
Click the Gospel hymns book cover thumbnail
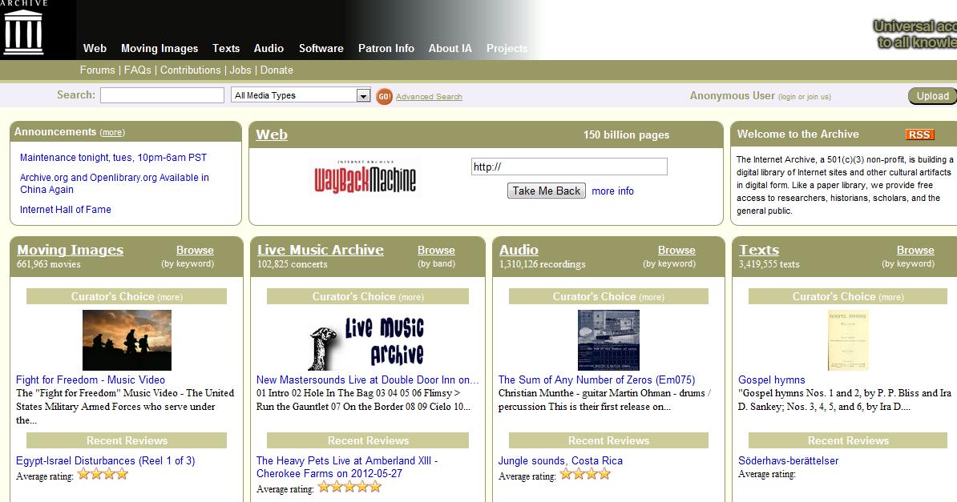point(848,339)
